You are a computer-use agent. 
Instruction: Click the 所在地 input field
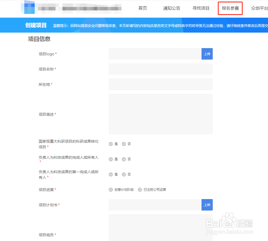coord(160,84)
